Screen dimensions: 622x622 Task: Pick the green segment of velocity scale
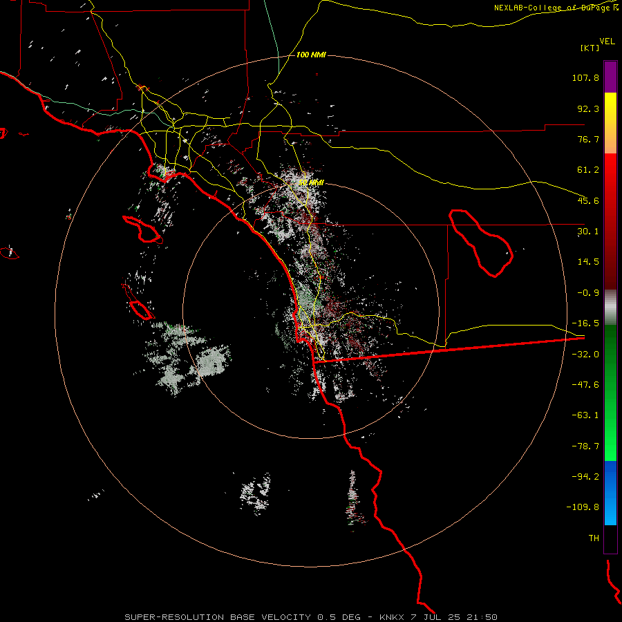point(610,393)
